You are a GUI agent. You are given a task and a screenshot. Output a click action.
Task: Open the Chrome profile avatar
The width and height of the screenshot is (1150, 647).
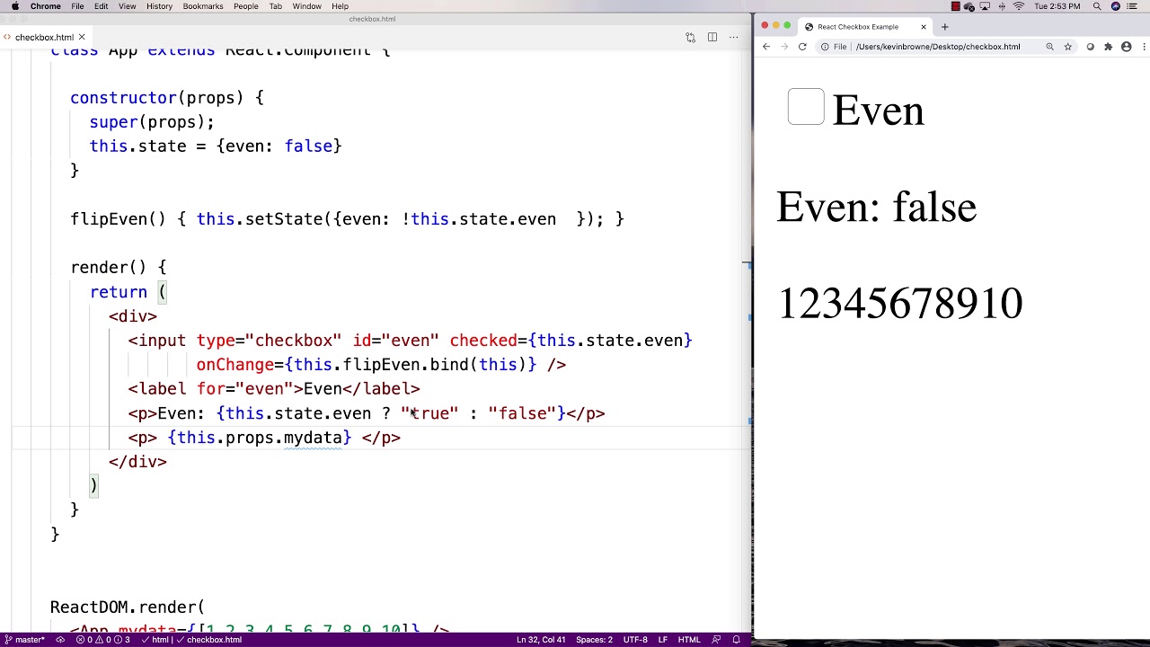tap(1126, 47)
